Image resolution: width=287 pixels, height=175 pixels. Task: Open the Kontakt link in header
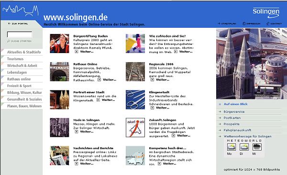[274, 23]
